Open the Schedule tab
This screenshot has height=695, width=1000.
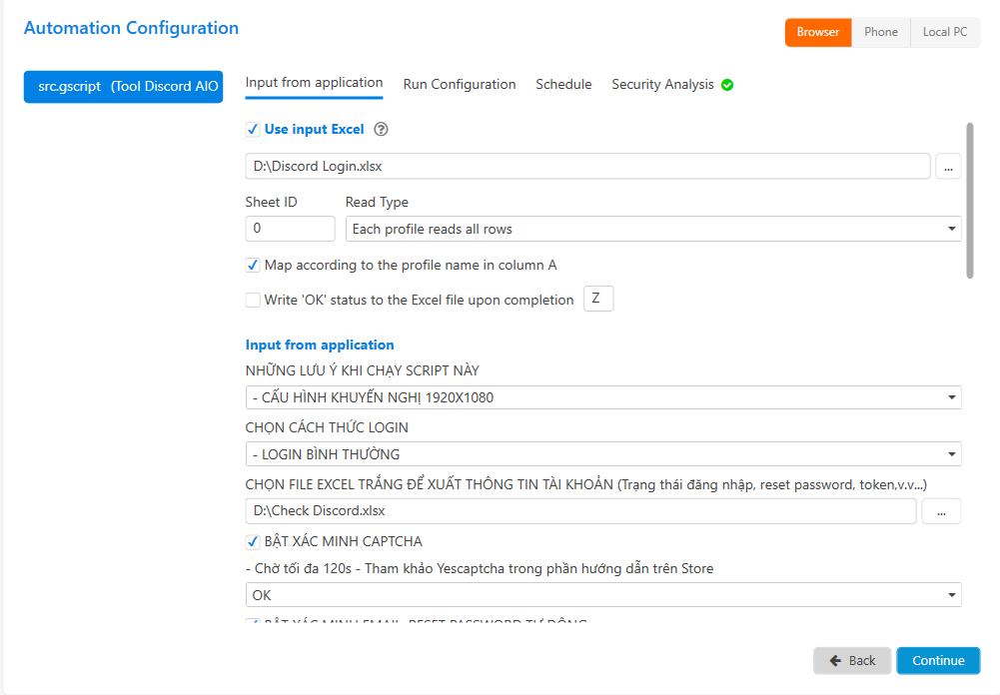click(563, 85)
